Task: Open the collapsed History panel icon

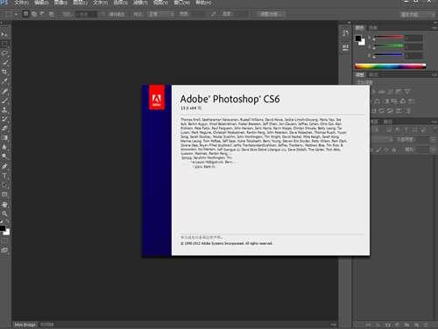Action: tap(346, 33)
